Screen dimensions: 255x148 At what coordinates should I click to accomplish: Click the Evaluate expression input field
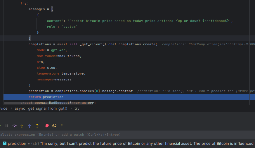127,135
